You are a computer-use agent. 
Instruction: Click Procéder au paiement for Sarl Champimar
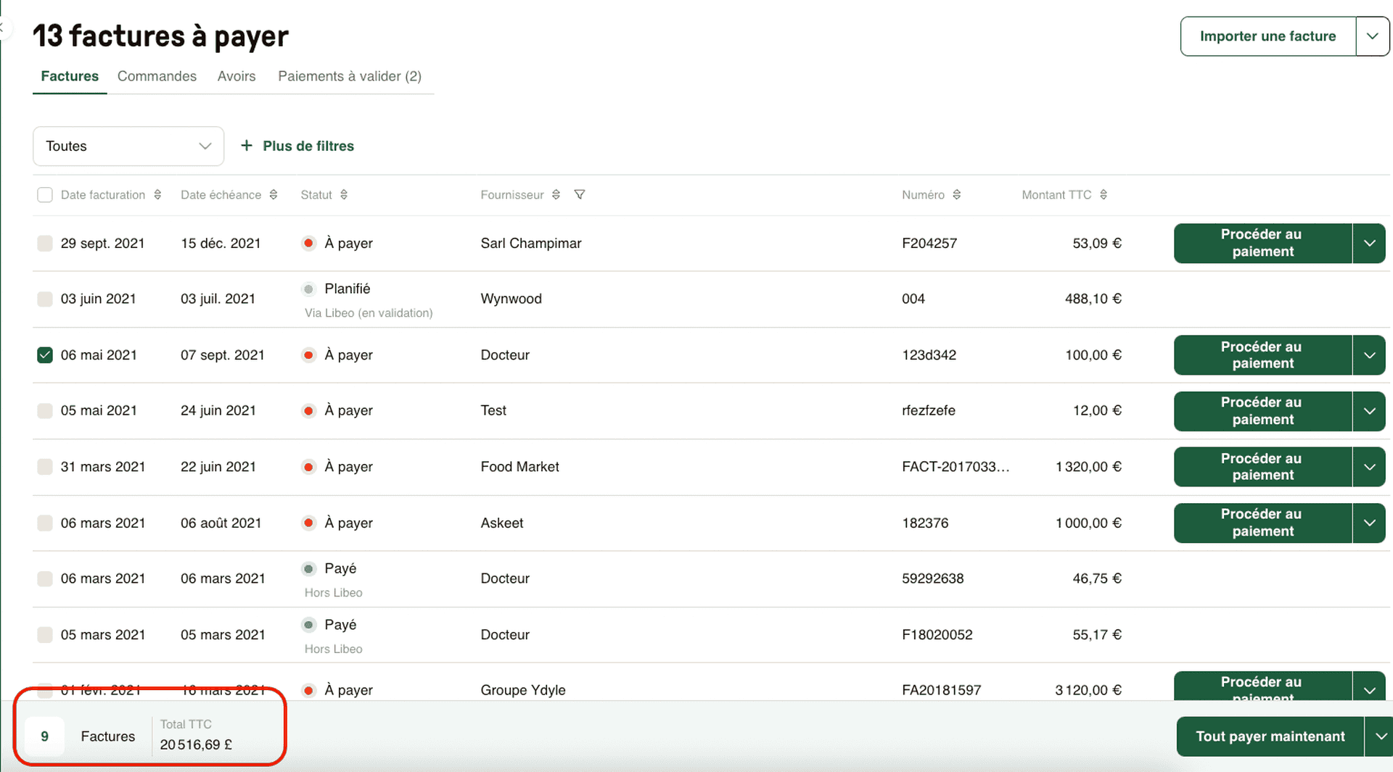click(x=1262, y=244)
